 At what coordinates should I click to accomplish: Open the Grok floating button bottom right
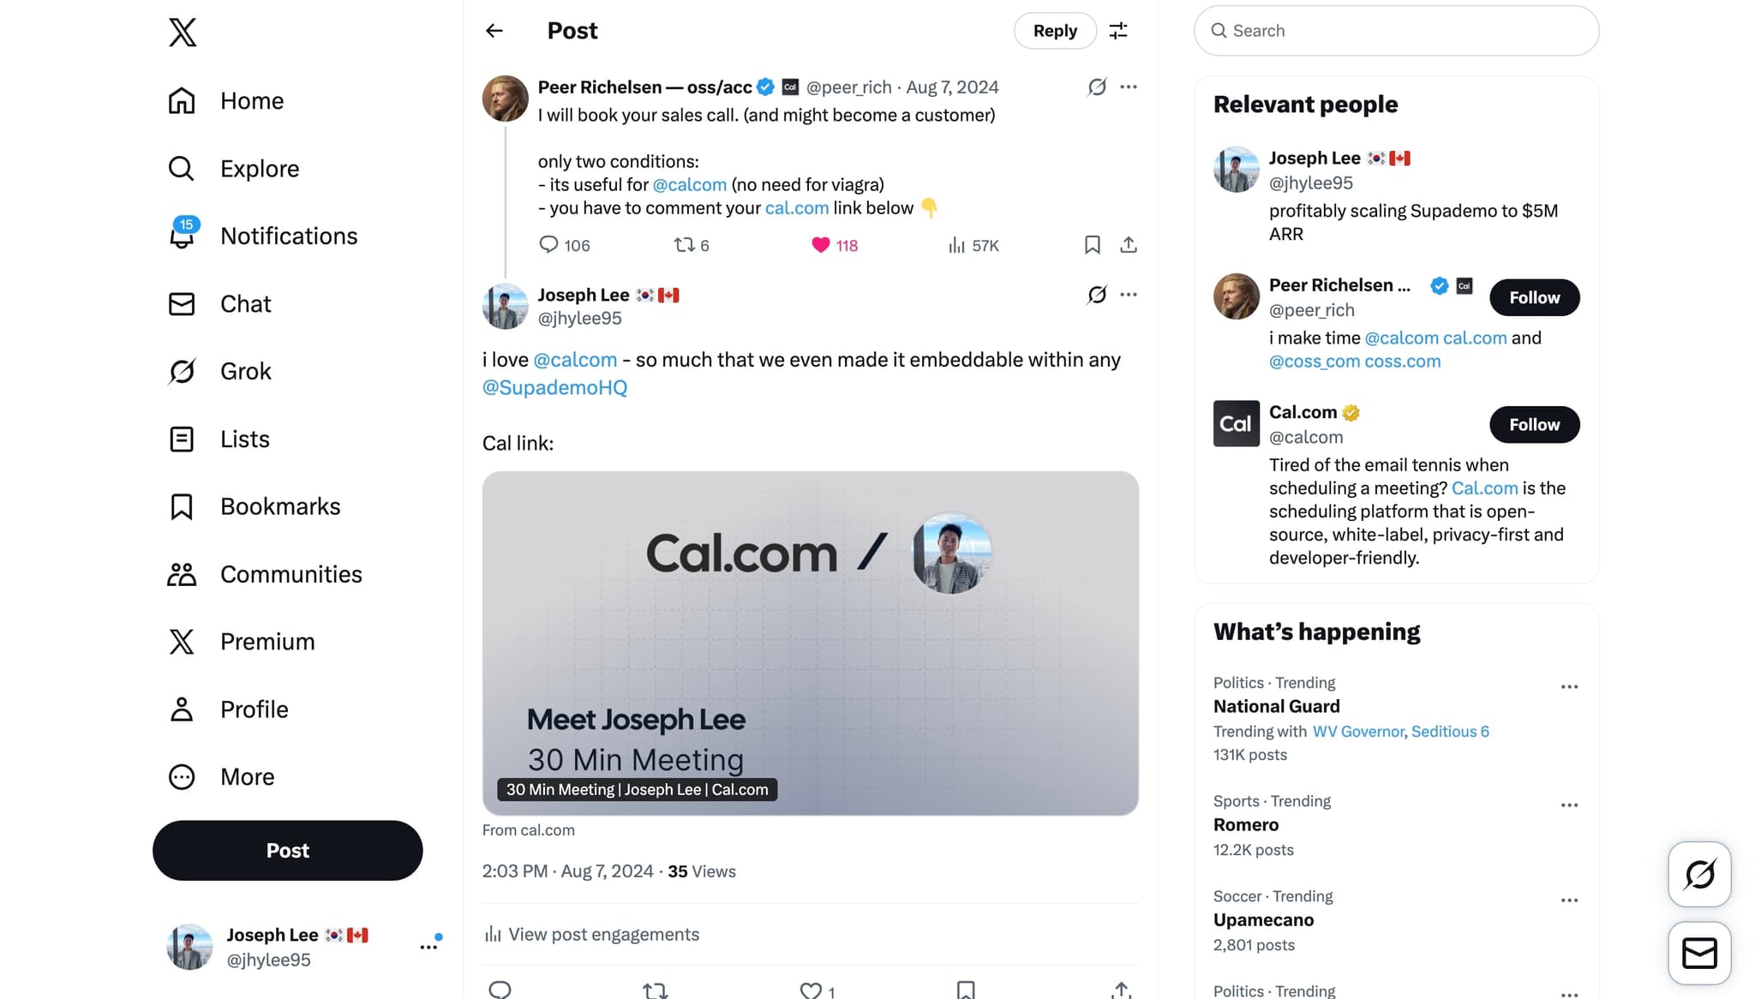pyautogui.click(x=1699, y=875)
